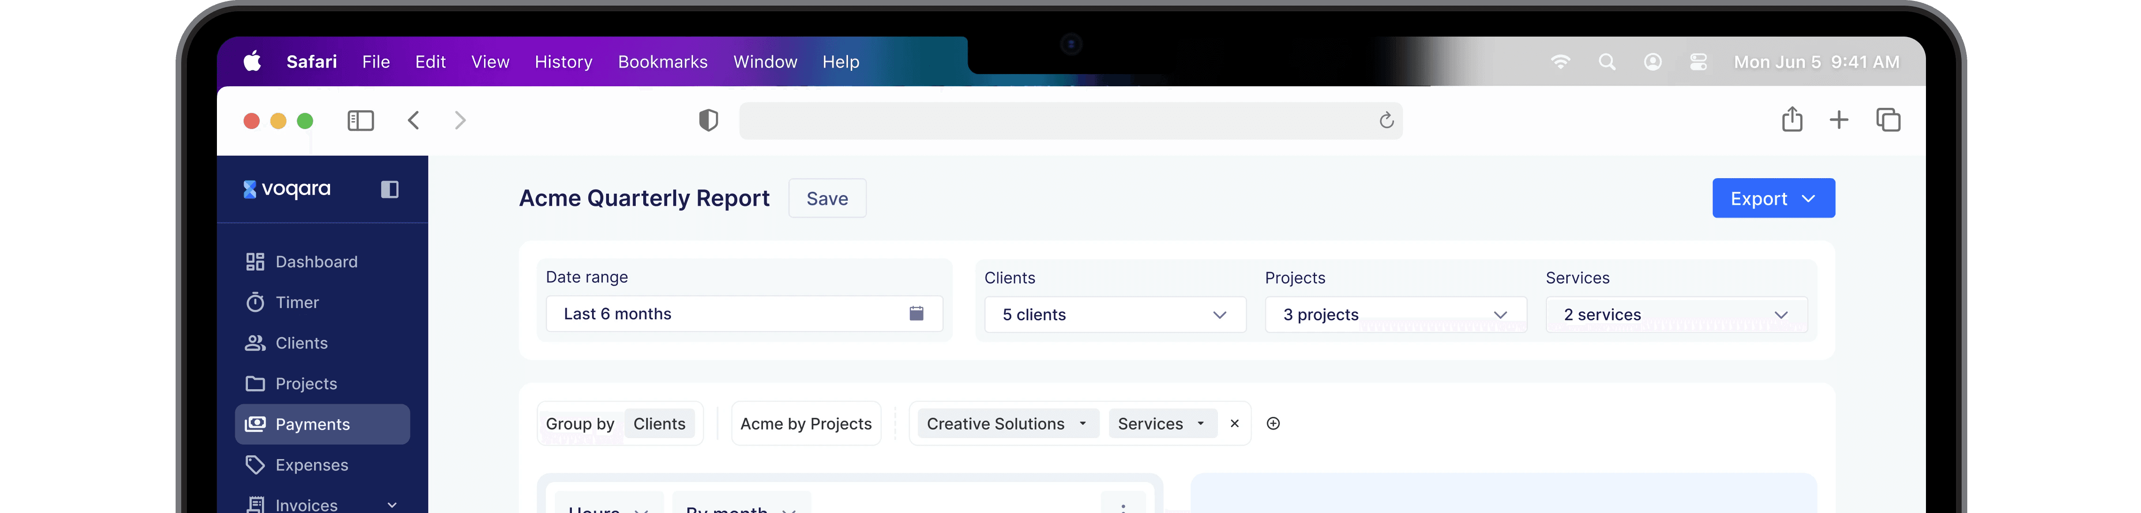Click the calendar icon in Date range
The width and height of the screenshot is (2141, 513).
pos(916,313)
